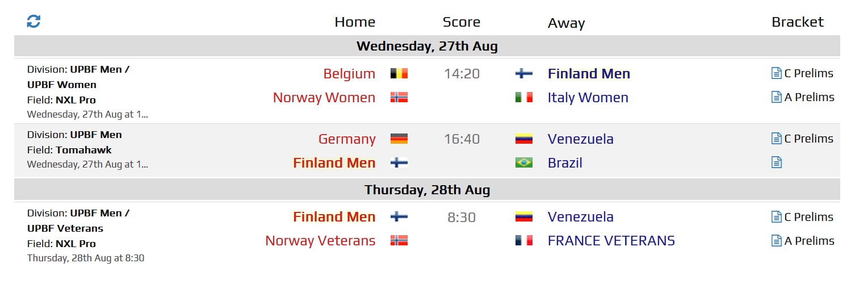
Task: Open blank bracket icon in Brazil row
Action: (x=776, y=162)
